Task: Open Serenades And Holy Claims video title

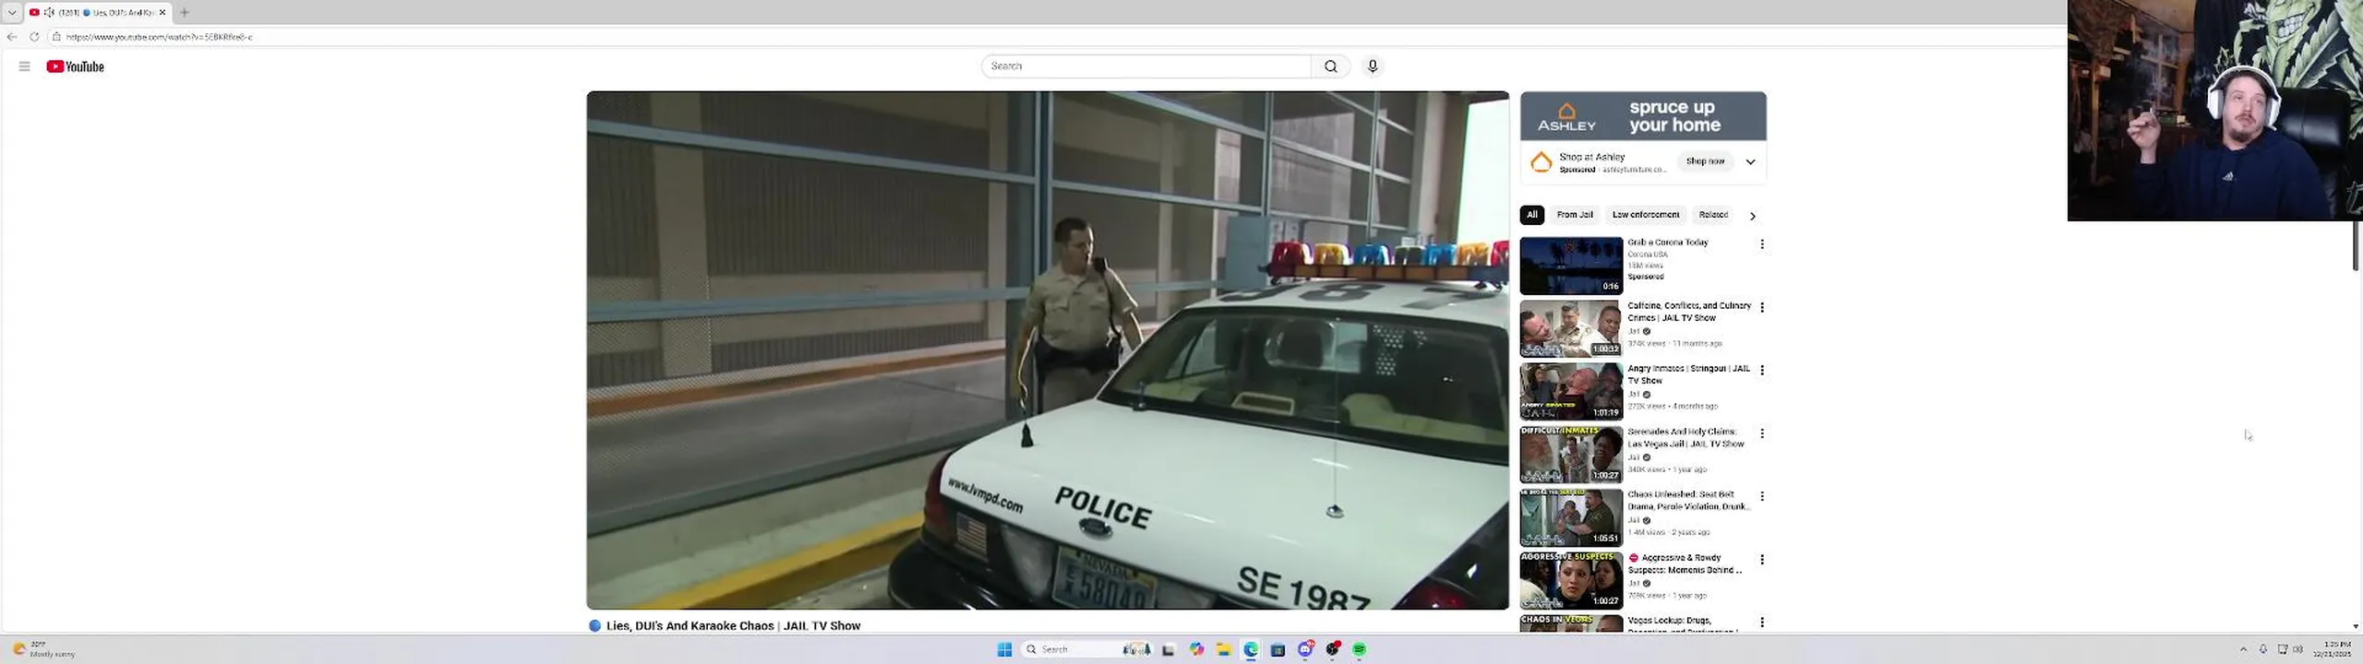Action: [1685, 437]
